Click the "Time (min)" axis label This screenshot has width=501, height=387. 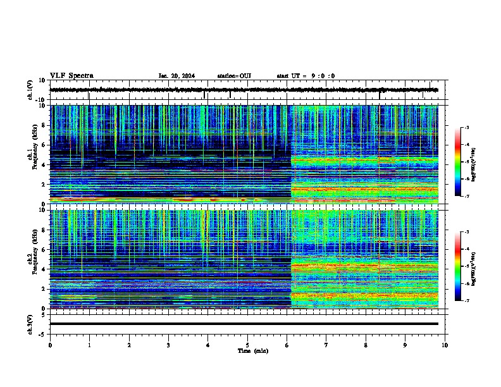coord(253,351)
